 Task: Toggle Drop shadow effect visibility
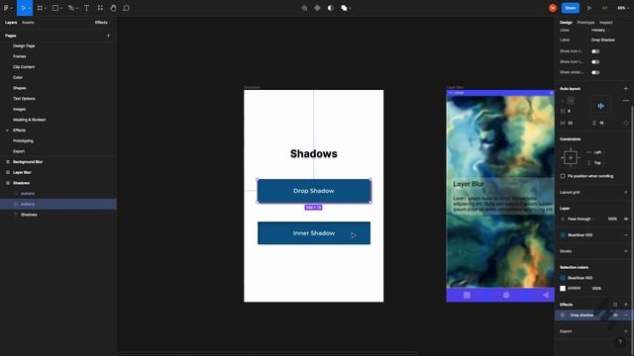(x=615, y=314)
